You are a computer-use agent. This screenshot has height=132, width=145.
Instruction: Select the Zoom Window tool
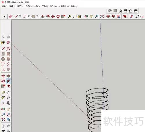[x=8, y=115]
